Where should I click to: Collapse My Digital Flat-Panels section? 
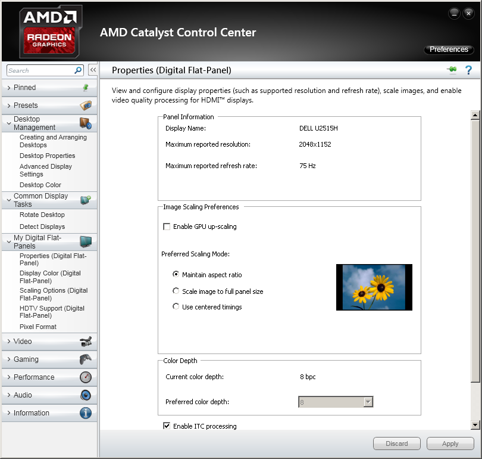click(x=9, y=242)
